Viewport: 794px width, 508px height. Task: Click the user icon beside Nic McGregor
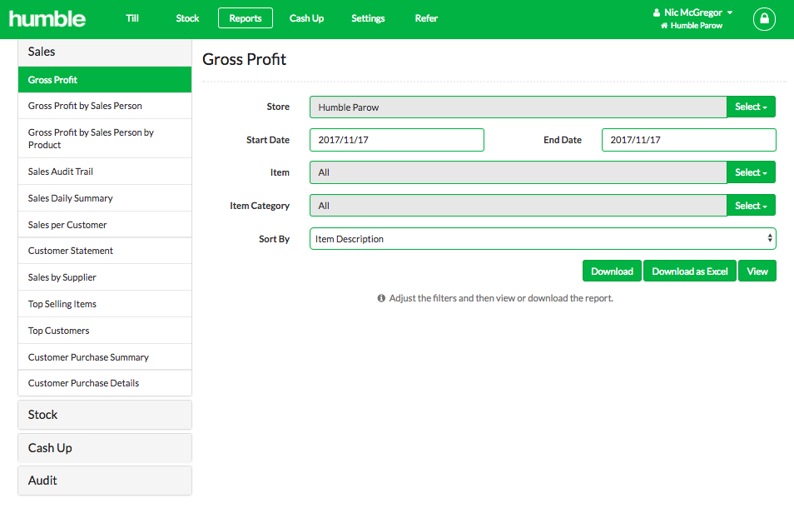[x=657, y=12]
